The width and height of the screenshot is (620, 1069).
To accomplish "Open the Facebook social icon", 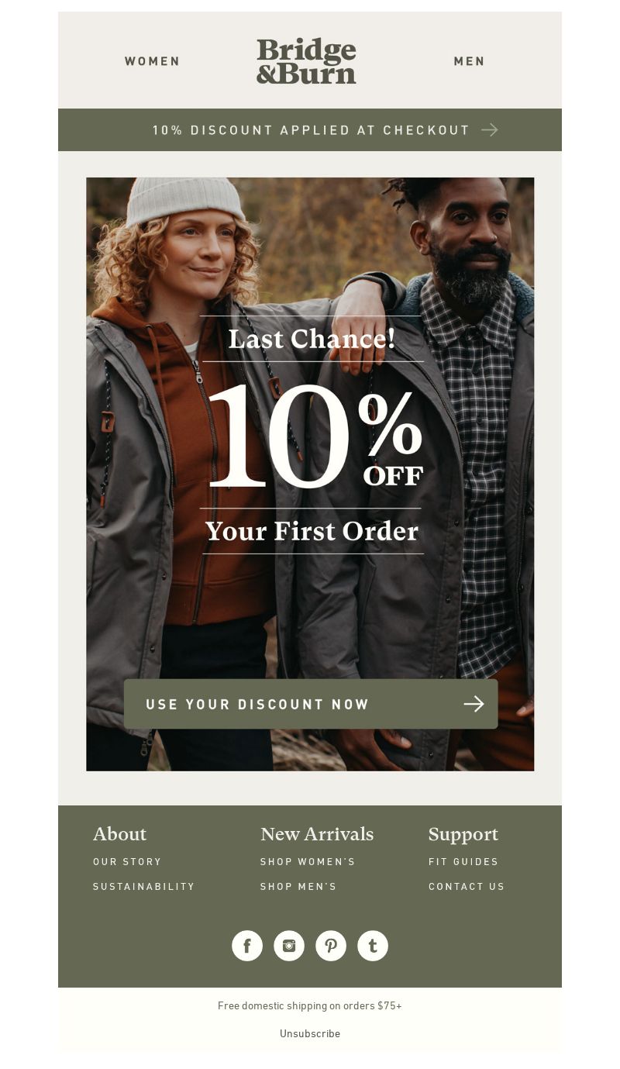I will tap(247, 946).
